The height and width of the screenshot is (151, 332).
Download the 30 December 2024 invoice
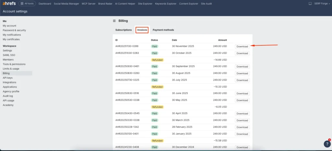point(242,147)
